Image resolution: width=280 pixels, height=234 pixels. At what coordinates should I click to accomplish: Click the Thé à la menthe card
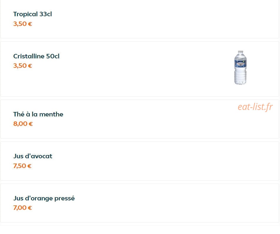(x=140, y=119)
